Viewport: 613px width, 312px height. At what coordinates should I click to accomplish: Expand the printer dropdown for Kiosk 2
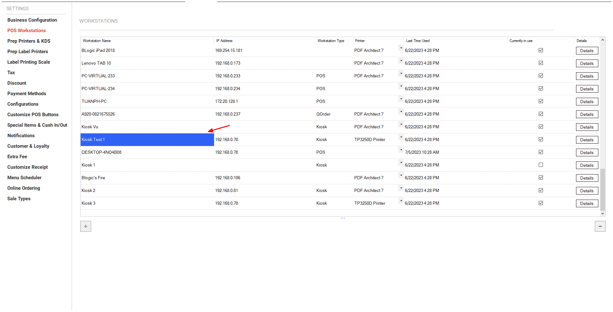pyautogui.click(x=401, y=188)
